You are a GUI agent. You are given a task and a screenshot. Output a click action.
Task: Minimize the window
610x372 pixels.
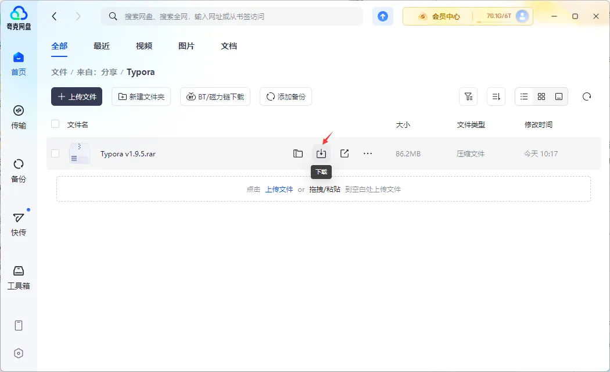[554, 16]
